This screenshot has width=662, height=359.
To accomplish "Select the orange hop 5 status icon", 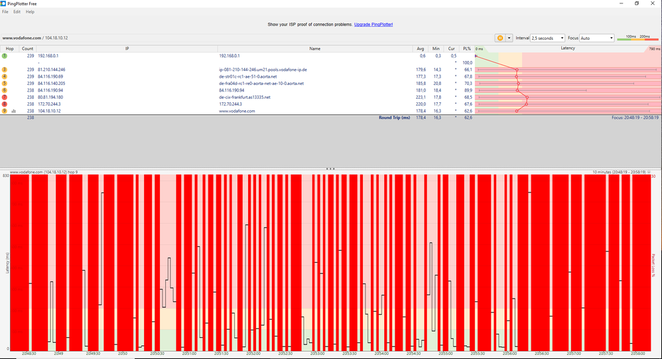I will tap(5, 83).
